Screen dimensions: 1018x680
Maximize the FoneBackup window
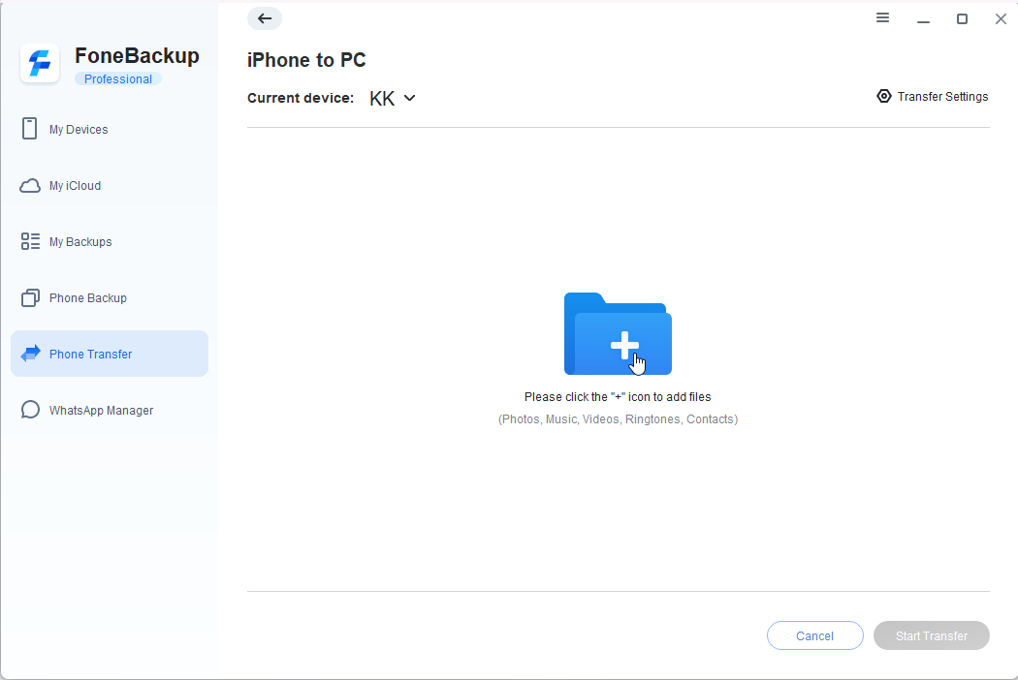(962, 18)
